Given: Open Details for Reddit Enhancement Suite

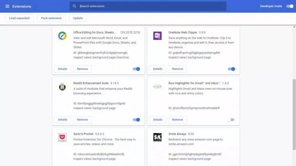Looking at the screenshot, I should point(62,120).
